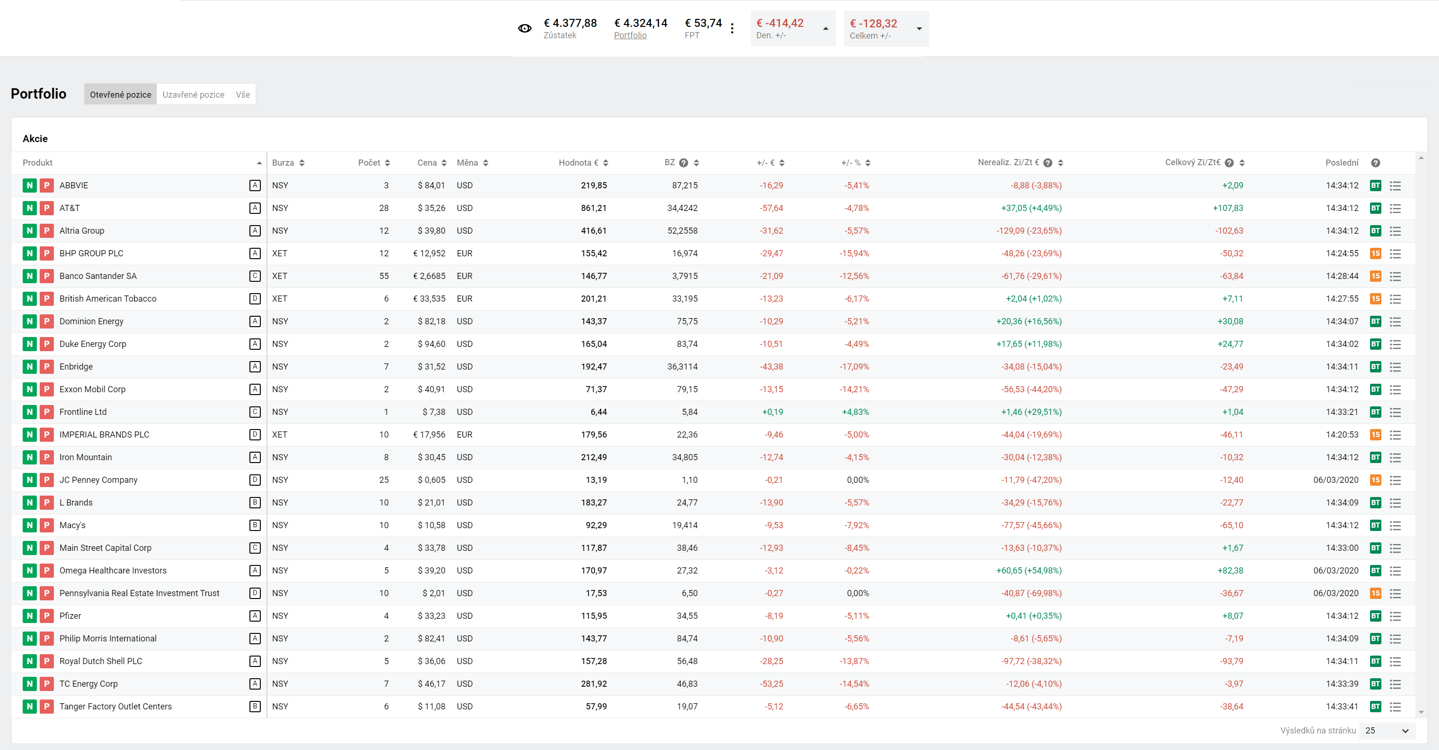The image size is (1439, 750).
Task: Open row details menu for Iron Mountain
Action: (1396, 457)
